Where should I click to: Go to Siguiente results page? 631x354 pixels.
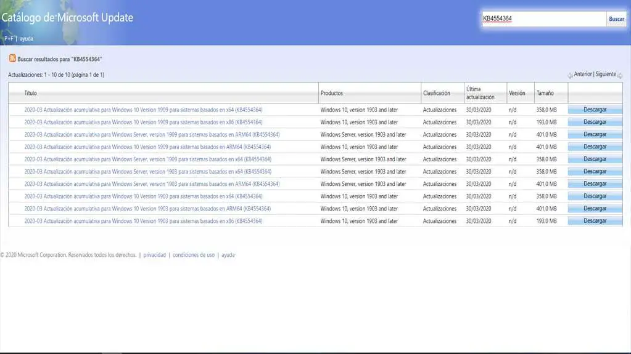click(x=606, y=74)
